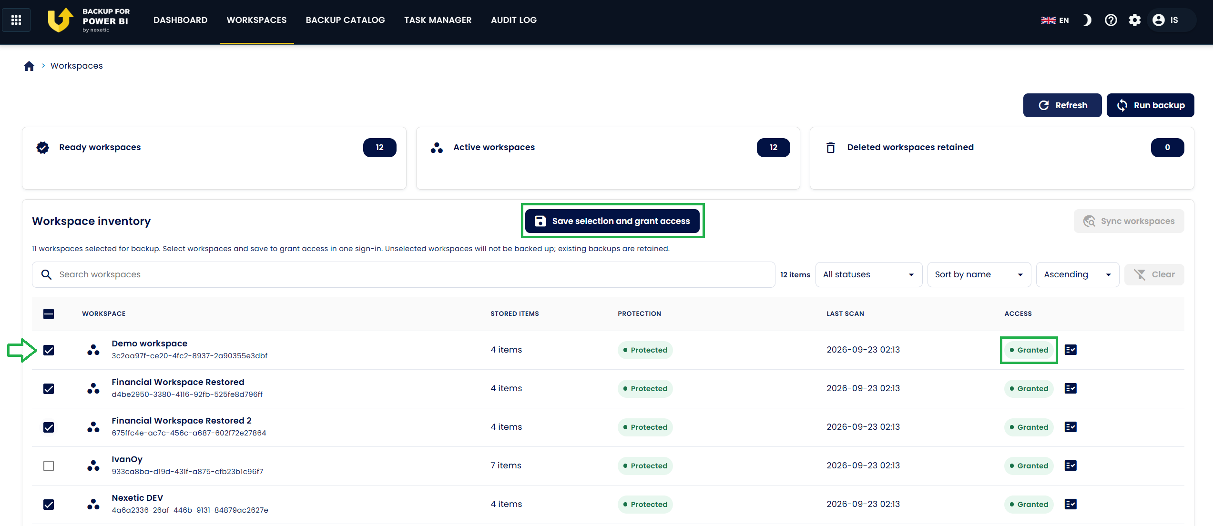The width and height of the screenshot is (1213, 526).
Task: Click the Ready workspaces count badge
Action: (379, 148)
